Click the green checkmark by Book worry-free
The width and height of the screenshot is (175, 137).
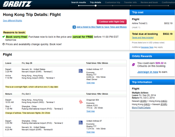click(x=3, y=37)
